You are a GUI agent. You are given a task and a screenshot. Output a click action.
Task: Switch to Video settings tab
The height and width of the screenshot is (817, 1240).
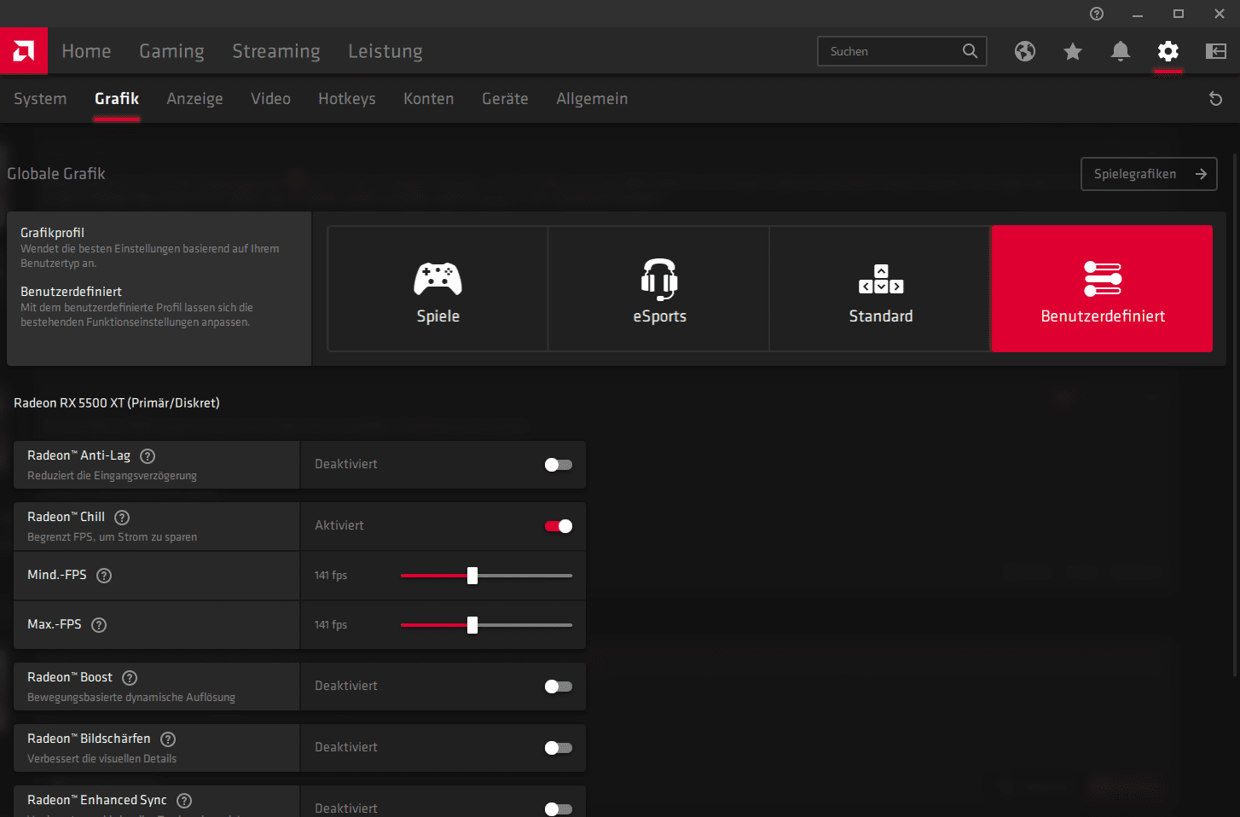point(270,99)
